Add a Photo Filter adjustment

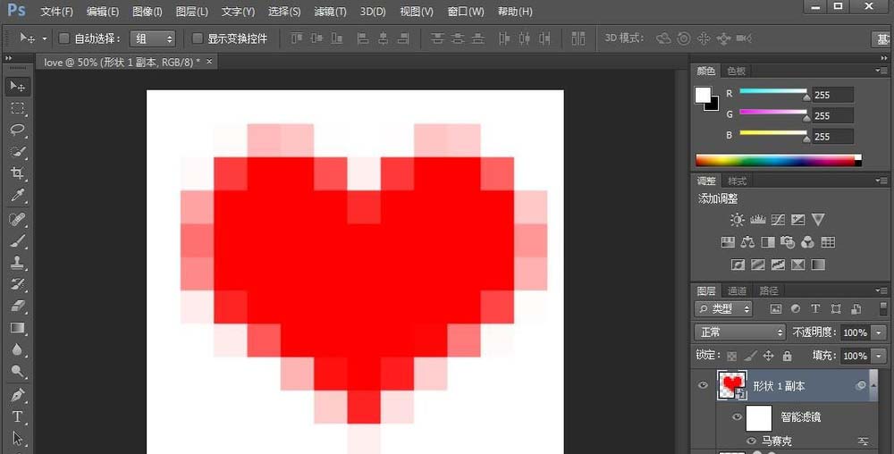(x=788, y=242)
